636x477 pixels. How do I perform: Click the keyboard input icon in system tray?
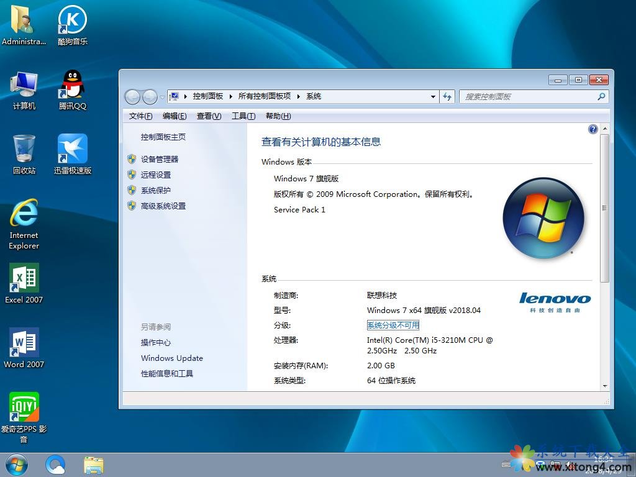[506, 465]
